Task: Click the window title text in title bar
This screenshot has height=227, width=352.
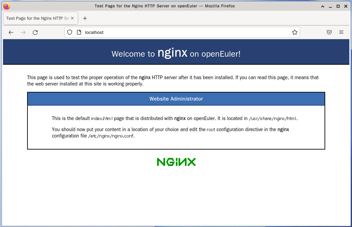Action: coord(164,6)
